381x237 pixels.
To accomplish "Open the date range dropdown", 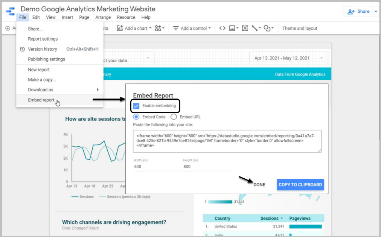I will (288, 58).
